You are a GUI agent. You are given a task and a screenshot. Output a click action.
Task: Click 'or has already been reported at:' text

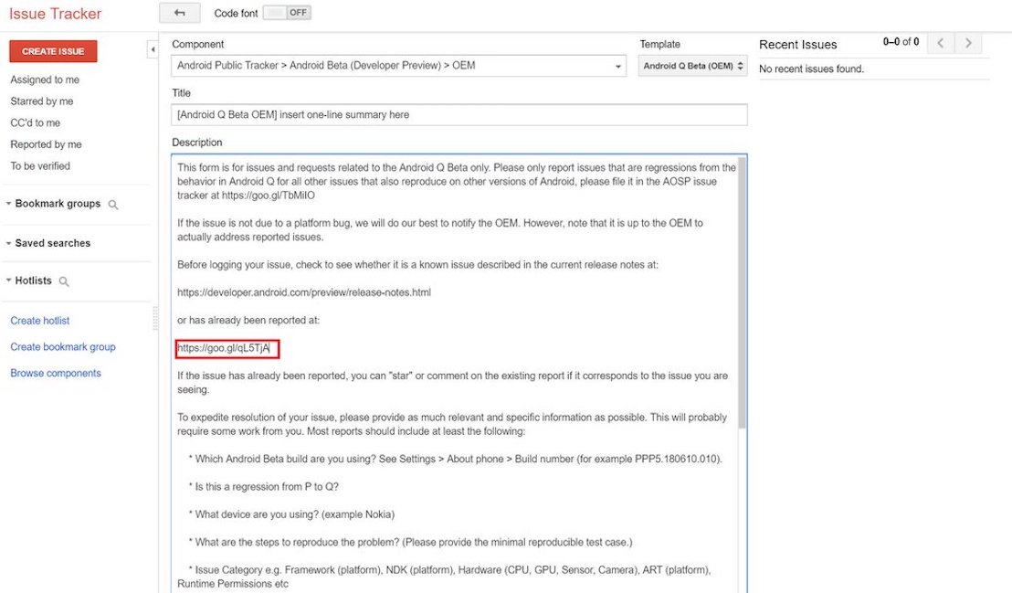pyautogui.click(x=248, y=321)
